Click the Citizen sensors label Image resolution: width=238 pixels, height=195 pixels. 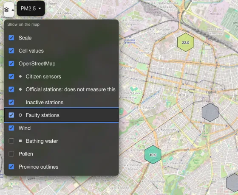click(x=43, y=77)
